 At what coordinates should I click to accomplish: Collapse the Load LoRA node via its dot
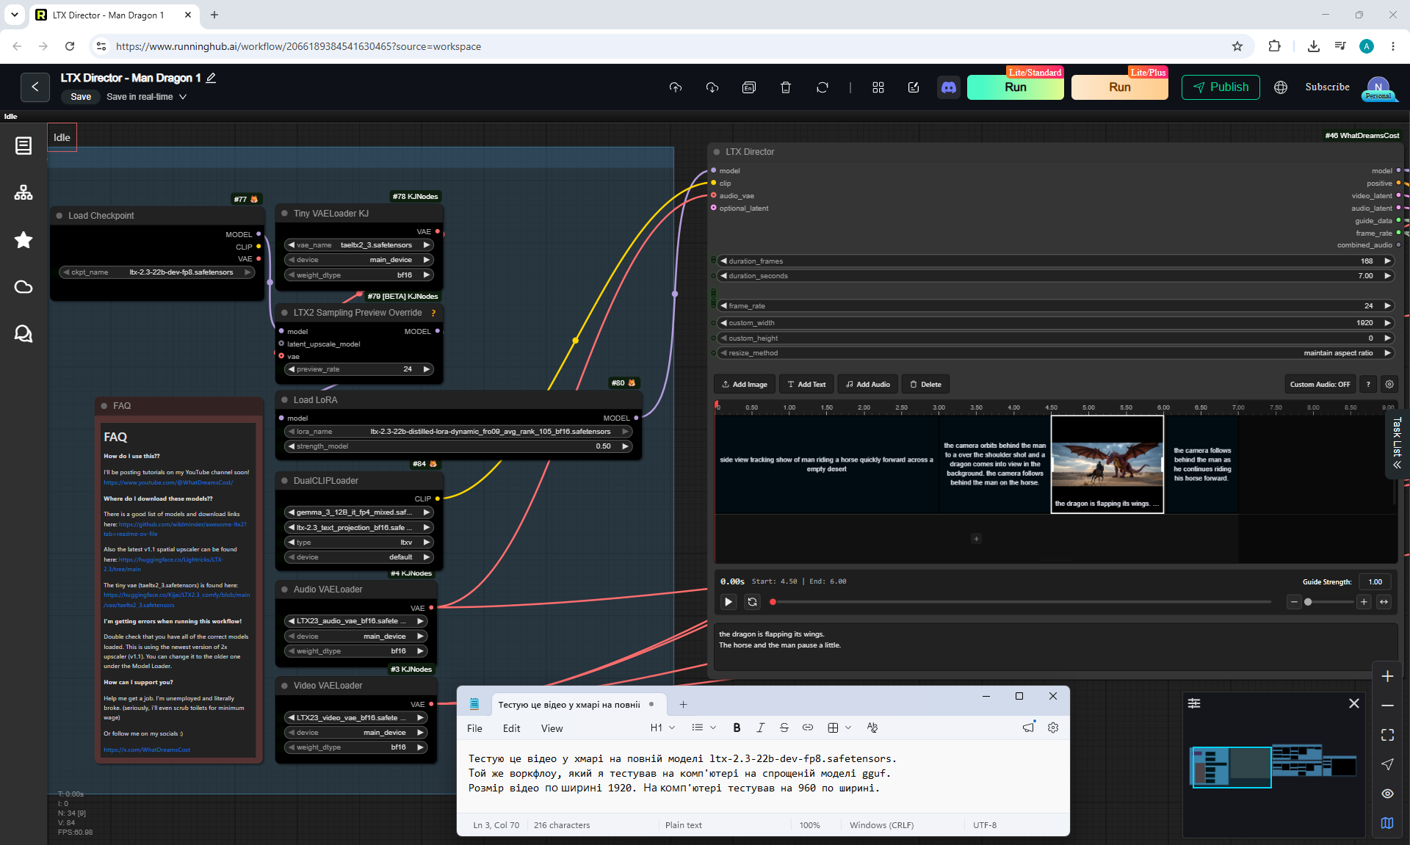284,400
